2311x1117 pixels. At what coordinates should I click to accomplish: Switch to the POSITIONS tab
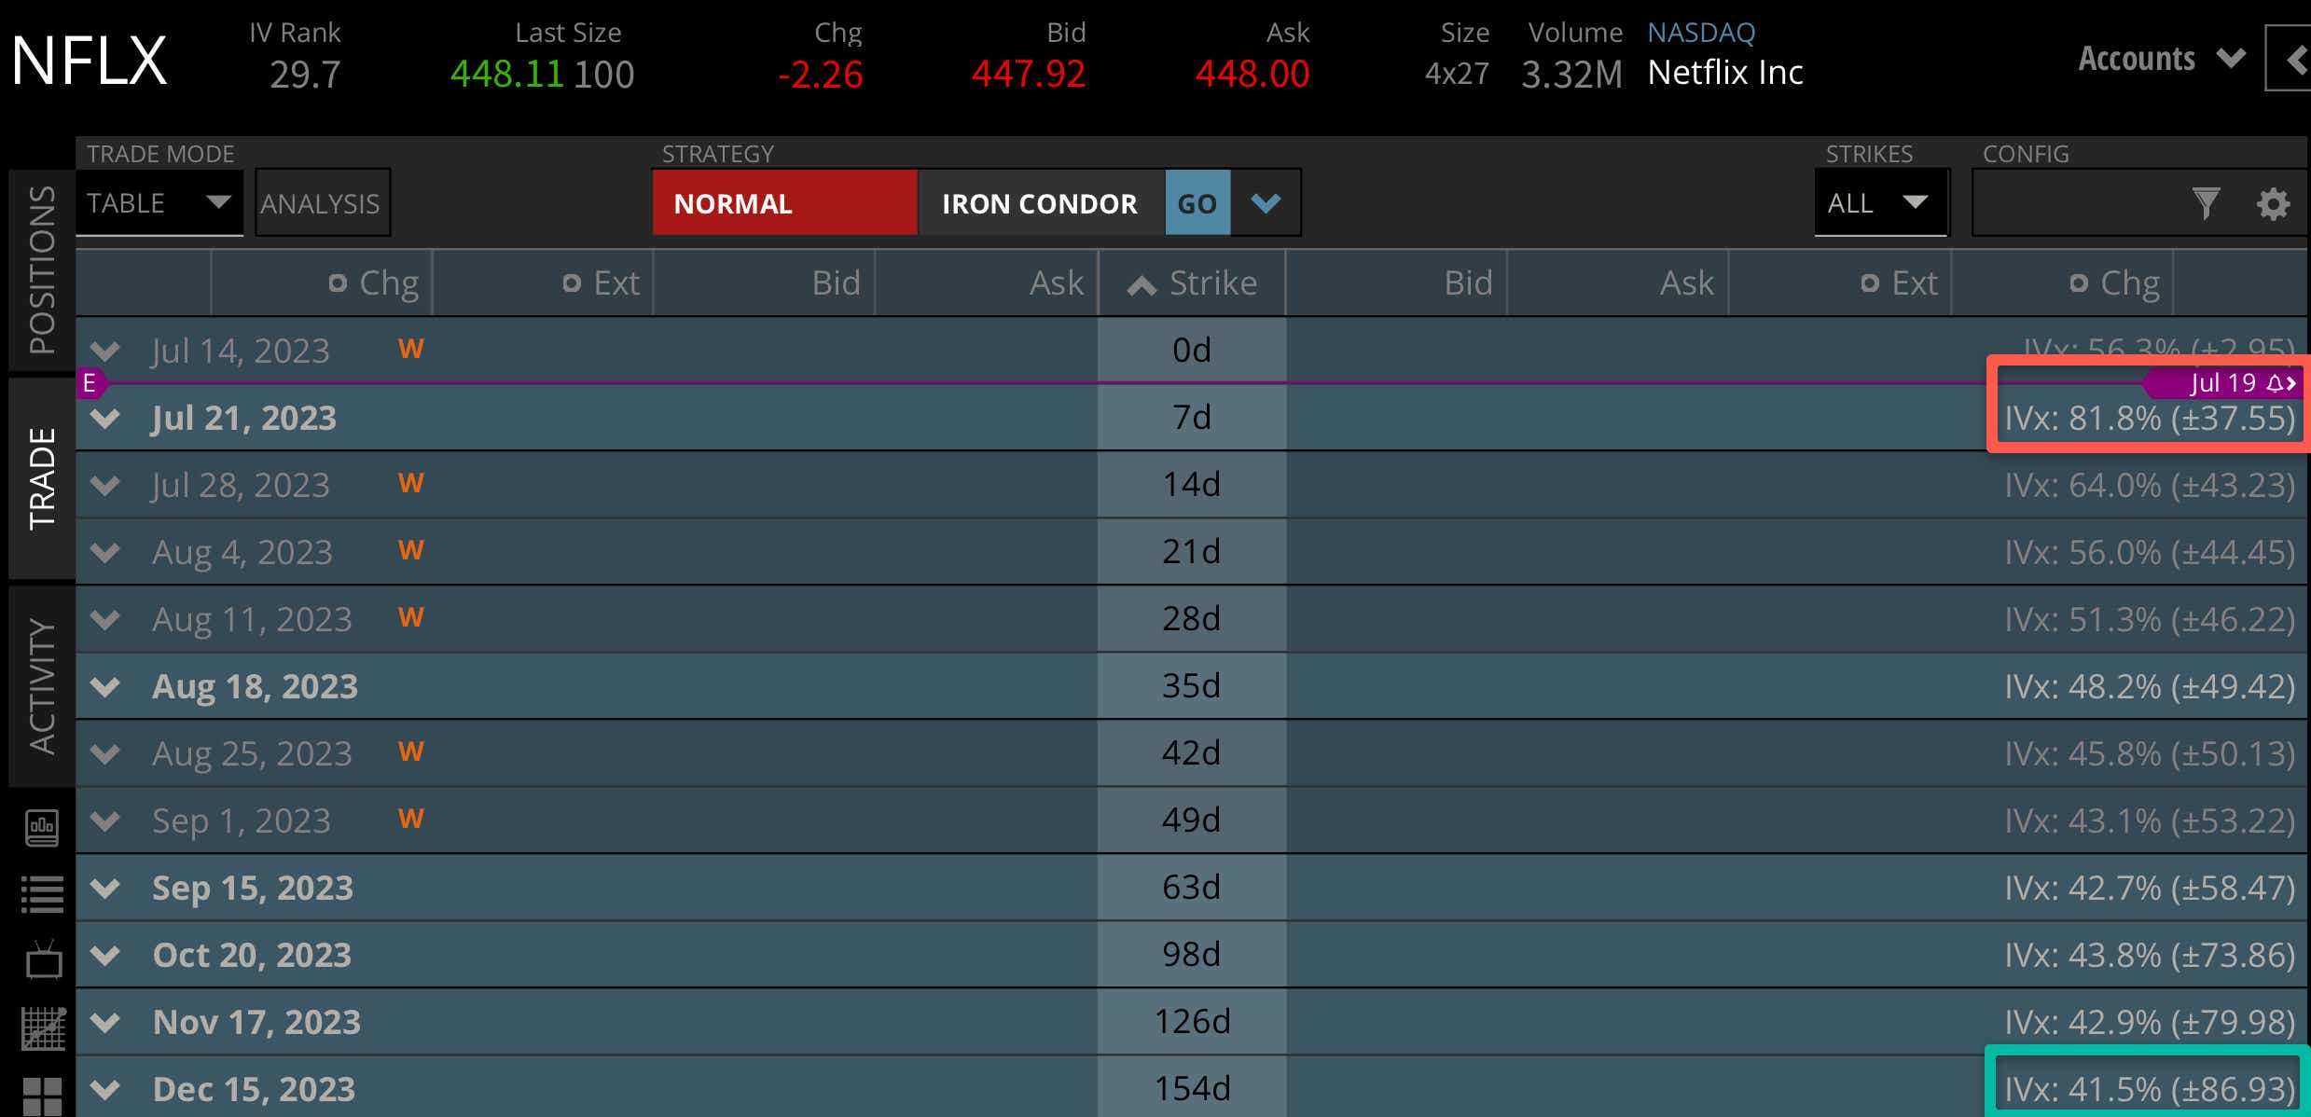(x=42, y=269)
